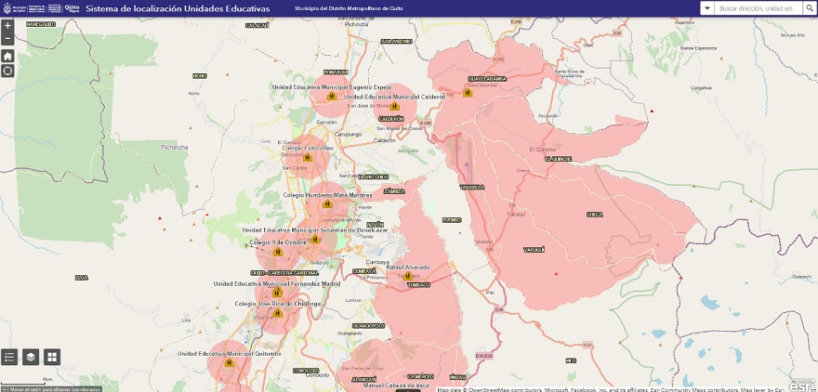This screenshot has height=392, width=818.
Task: Select the Unidad Educativa Municipal Quitumbe marker
Action: [229, 363]
